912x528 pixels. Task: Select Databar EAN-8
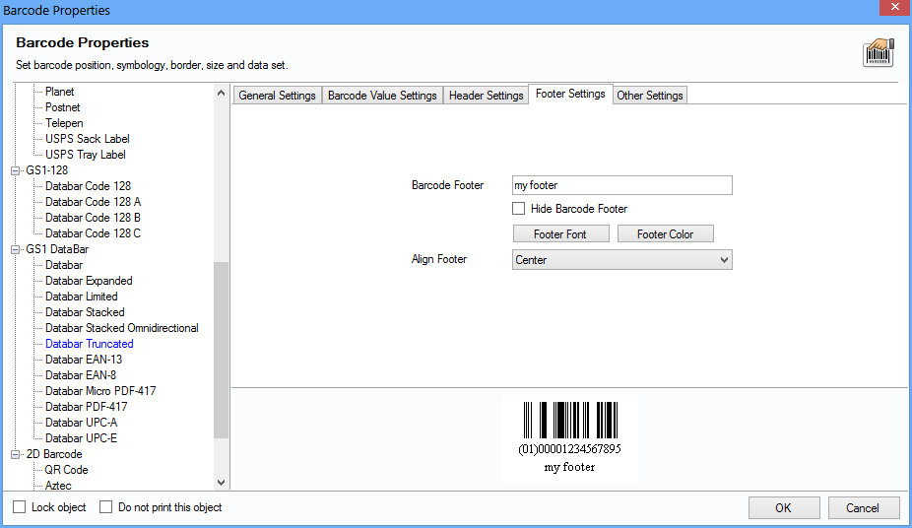(81, 375)
